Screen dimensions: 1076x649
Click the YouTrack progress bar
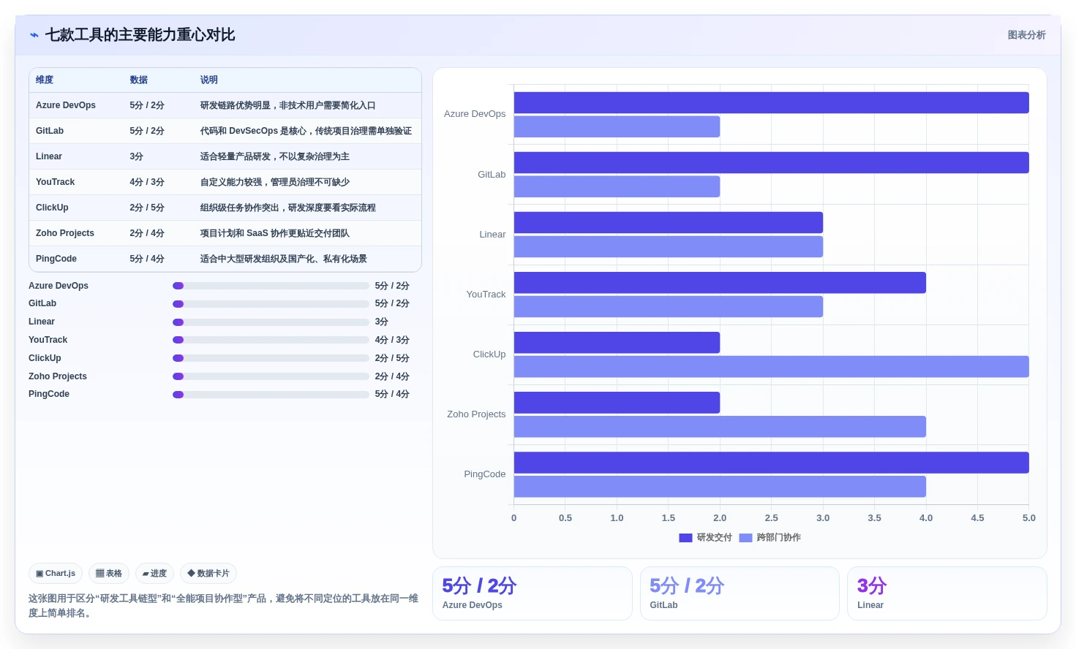tap(271, 340)
